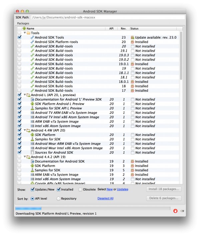The width and height of the screenshot is (200, 236).
Task: Check the Android SDK Platform-tools checkbox
Action: coord(19,42)
